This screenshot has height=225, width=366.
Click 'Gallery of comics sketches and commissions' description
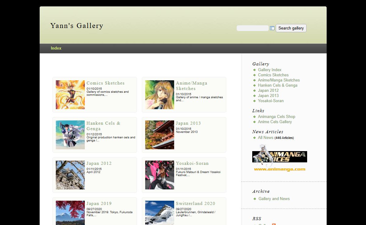click(108, 93)
